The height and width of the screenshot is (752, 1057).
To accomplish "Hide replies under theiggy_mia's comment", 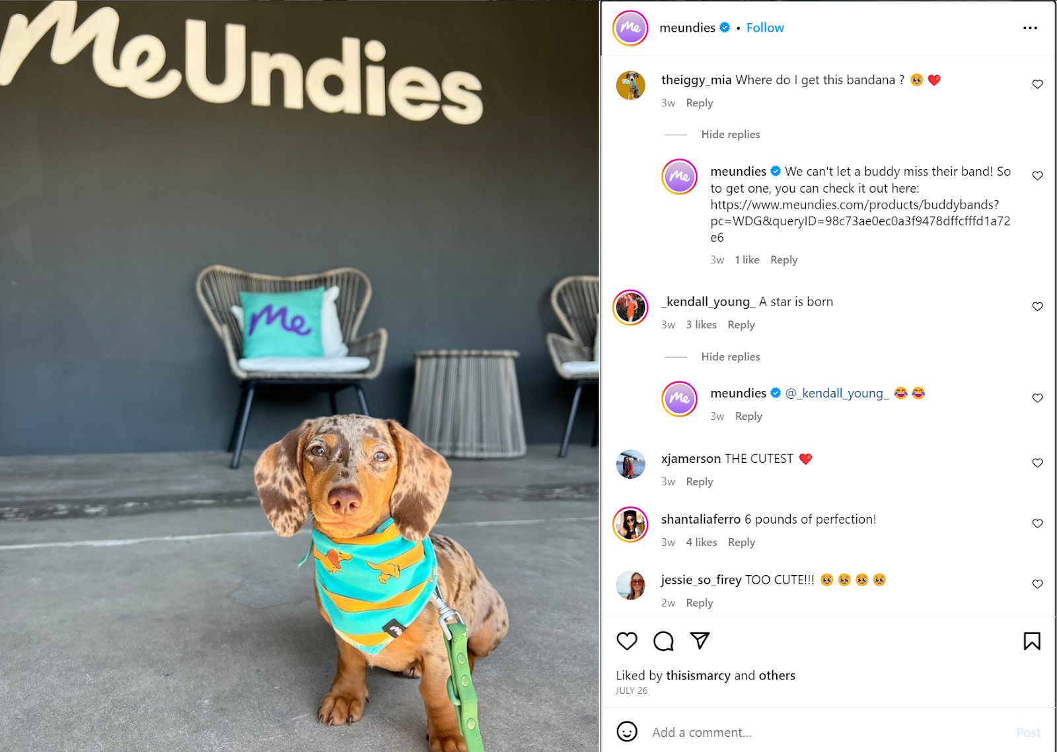I will tap(731, 134).
